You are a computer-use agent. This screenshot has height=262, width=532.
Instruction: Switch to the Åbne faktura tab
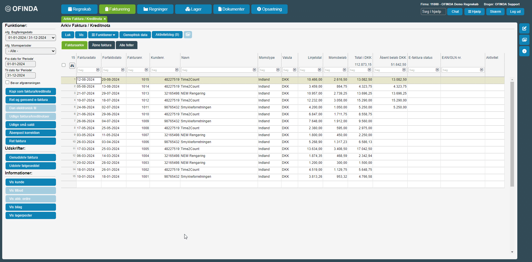tap(102, 45)
